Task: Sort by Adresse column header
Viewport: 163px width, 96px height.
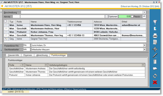Action: [107, 22]
